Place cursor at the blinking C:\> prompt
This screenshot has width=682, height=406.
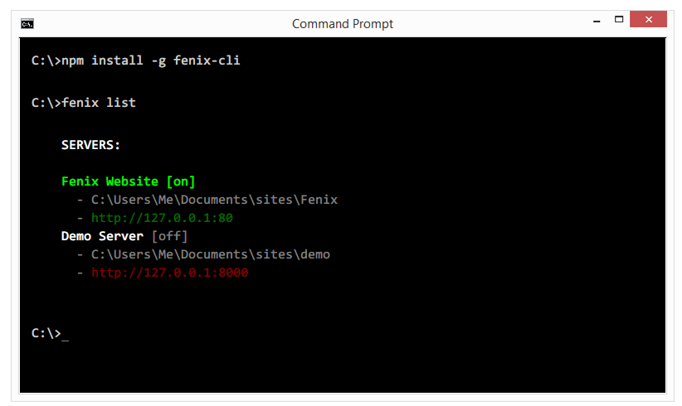pos(65,333)
